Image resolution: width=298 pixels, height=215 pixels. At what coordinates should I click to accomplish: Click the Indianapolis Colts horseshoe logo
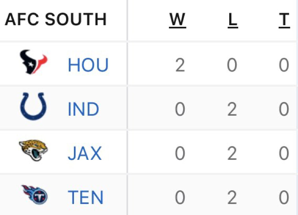pos(33,106)
